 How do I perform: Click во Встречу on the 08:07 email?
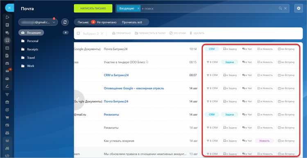286,75
